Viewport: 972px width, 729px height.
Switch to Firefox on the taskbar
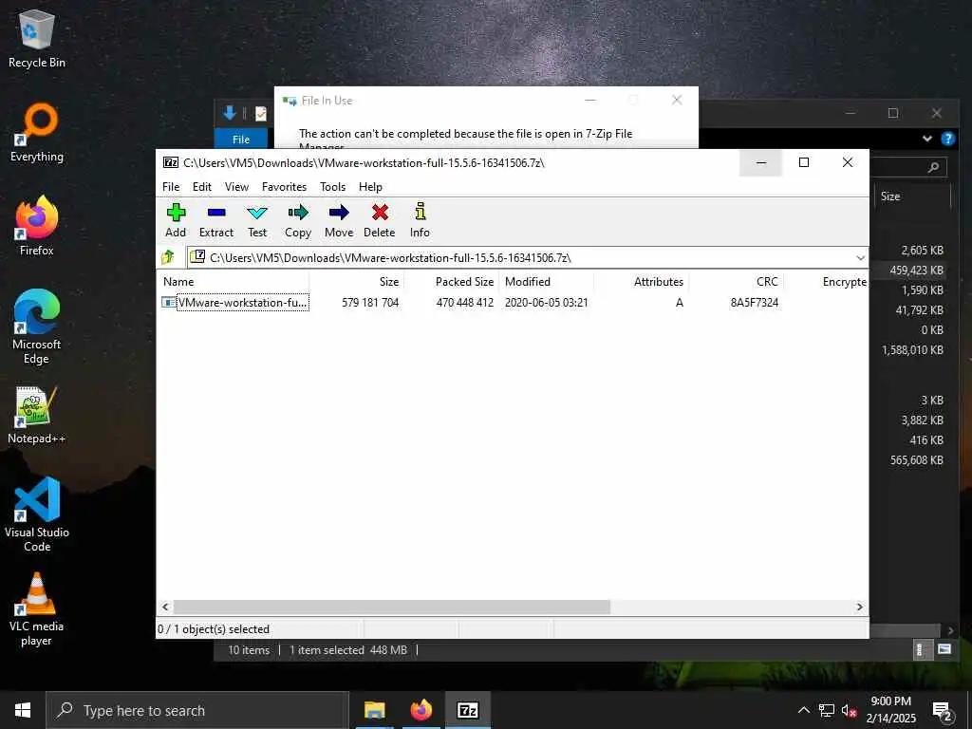pos(421,710)
